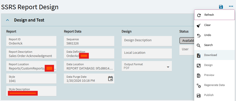Screen dimensions: 236x101
Task: Open the Output Format dropdown
Action: 168,67
